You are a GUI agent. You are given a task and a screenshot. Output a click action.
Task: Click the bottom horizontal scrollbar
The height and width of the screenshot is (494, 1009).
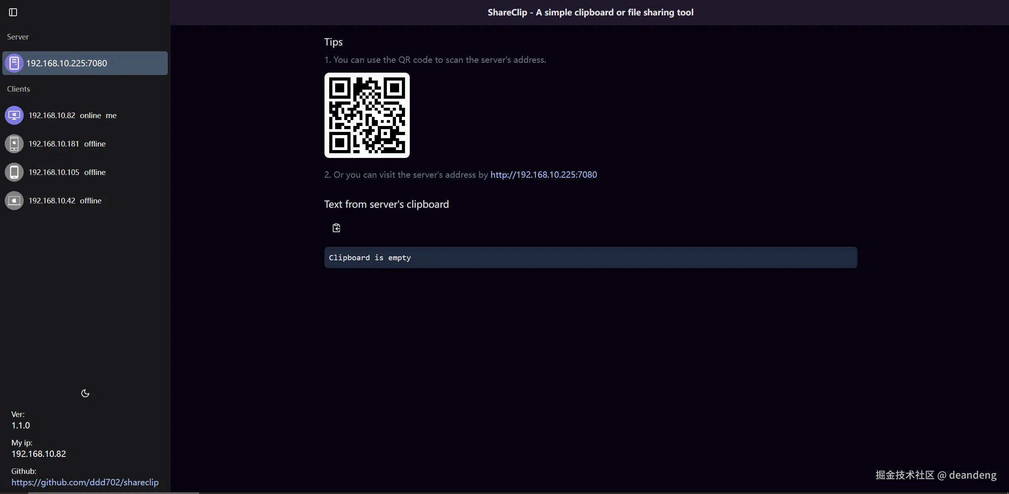click(x=114, y=492)
